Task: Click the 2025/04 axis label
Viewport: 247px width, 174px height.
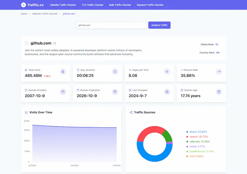Action: click(x=74, y=165)
